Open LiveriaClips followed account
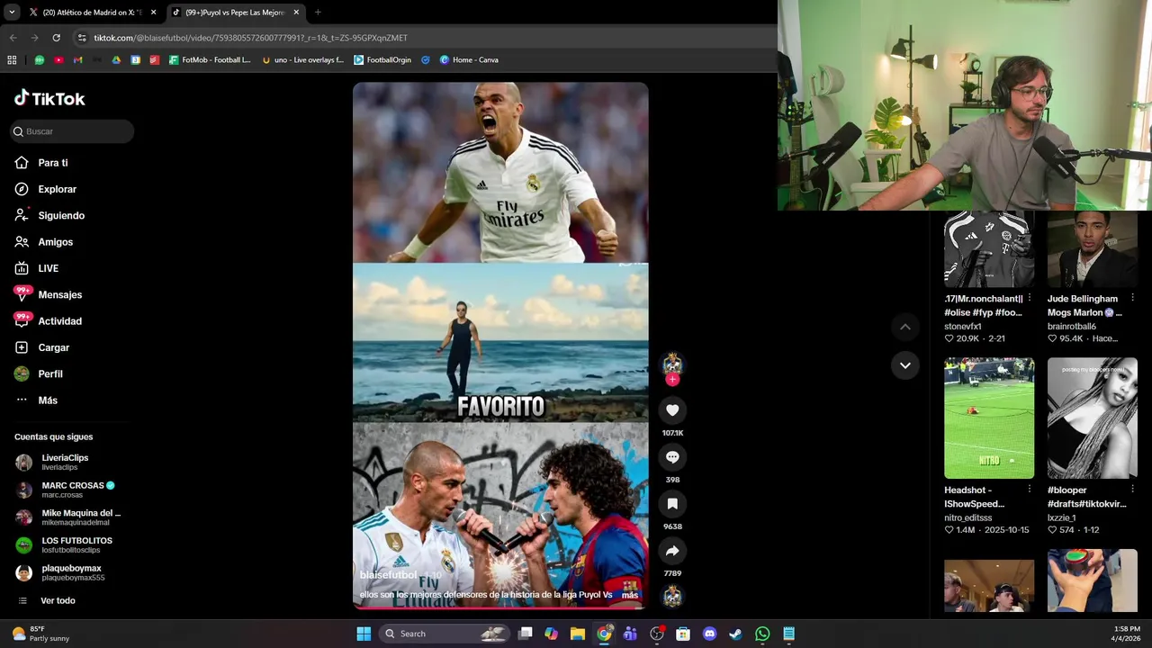The image size is (1152, 648). (x=65, y=463)
